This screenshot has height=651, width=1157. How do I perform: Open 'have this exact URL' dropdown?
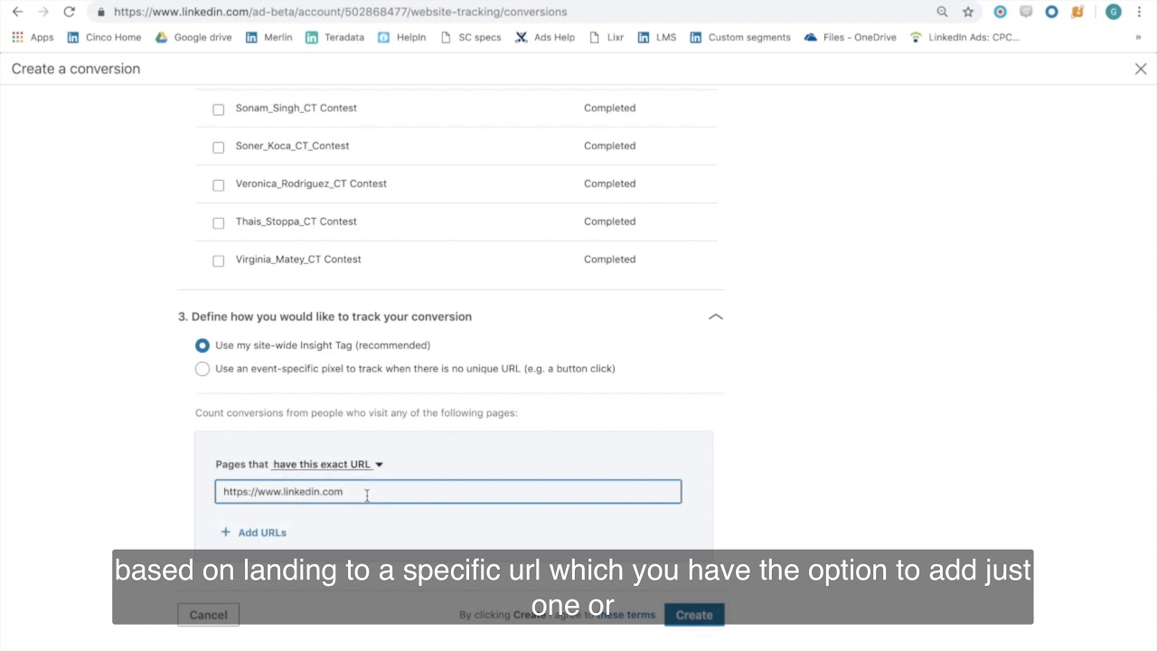328,464
